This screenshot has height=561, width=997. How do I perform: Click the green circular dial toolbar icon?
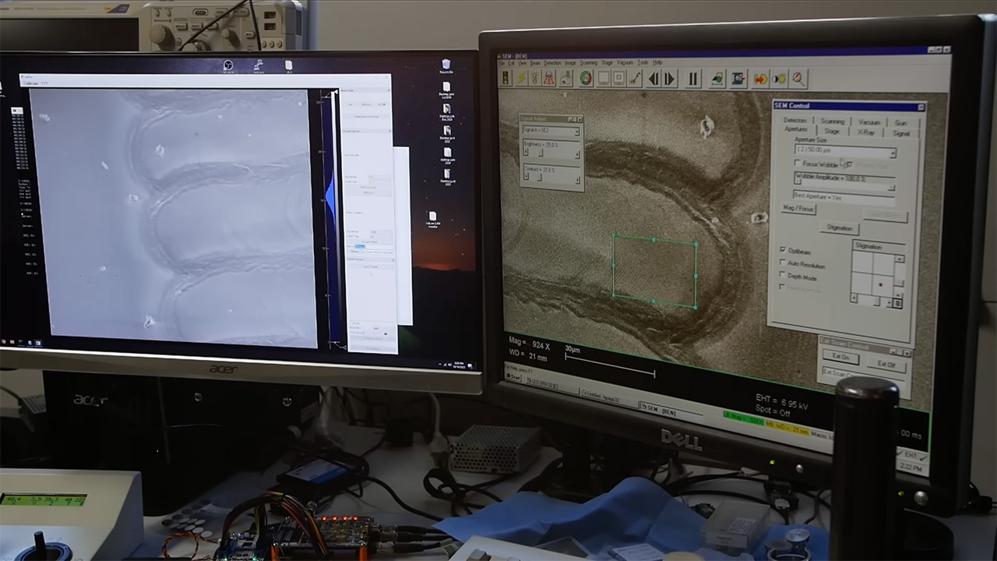click(585, 77)
